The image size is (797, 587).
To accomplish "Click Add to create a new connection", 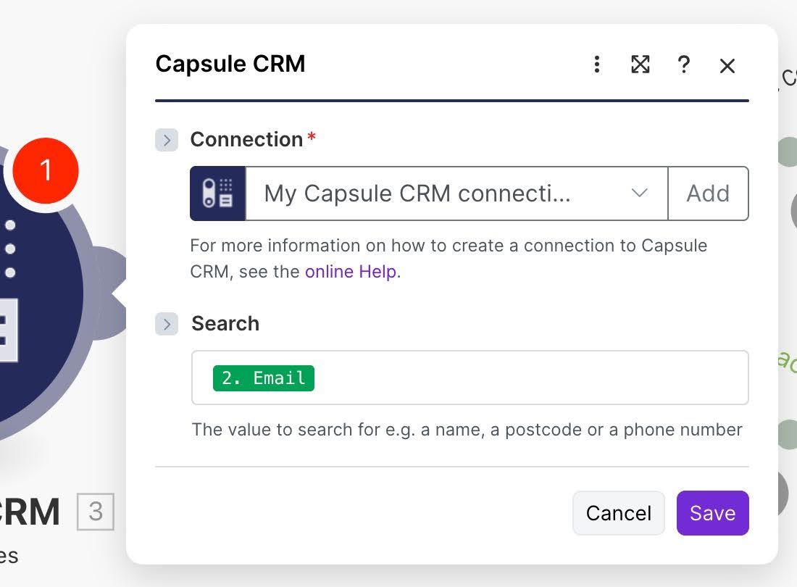I will point(708,193).
